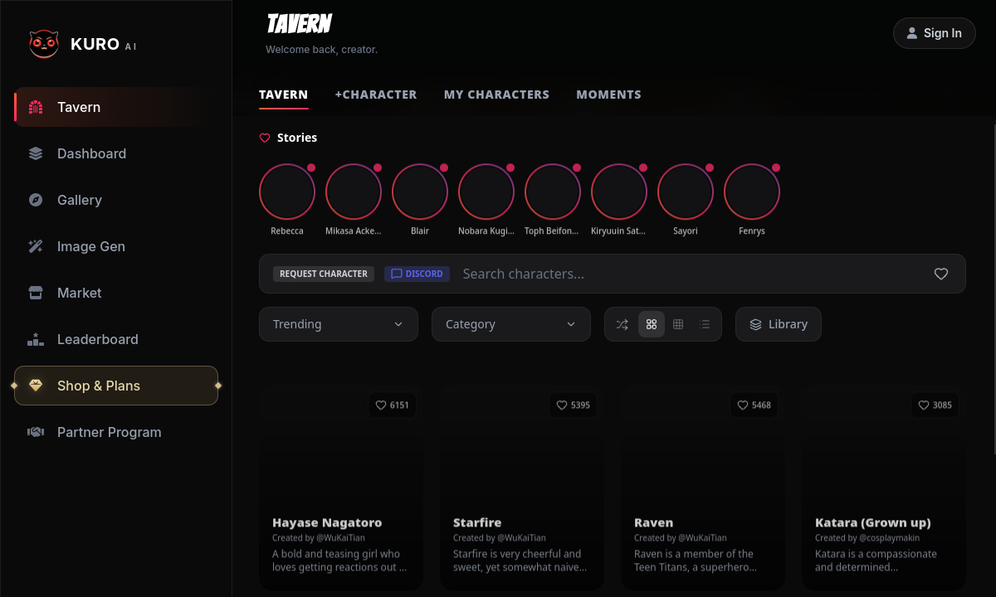Click the DISCORD button

coord(417,274)
